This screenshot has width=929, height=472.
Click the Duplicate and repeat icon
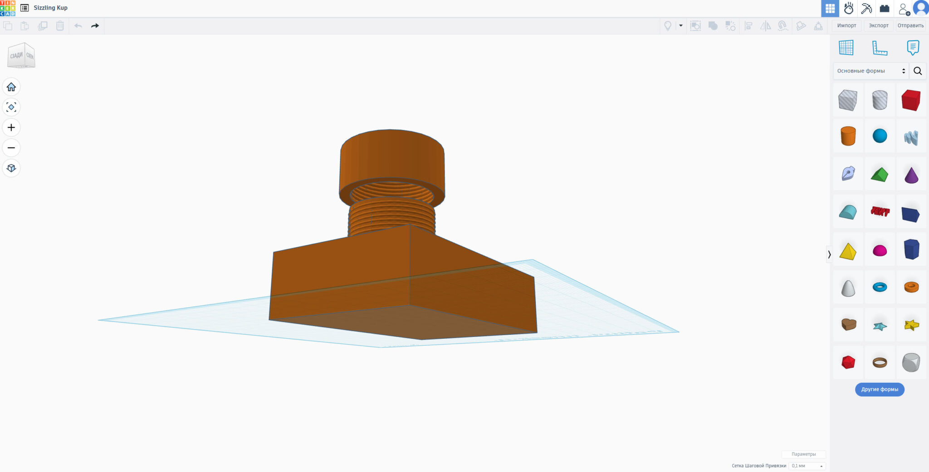(43, 26)
